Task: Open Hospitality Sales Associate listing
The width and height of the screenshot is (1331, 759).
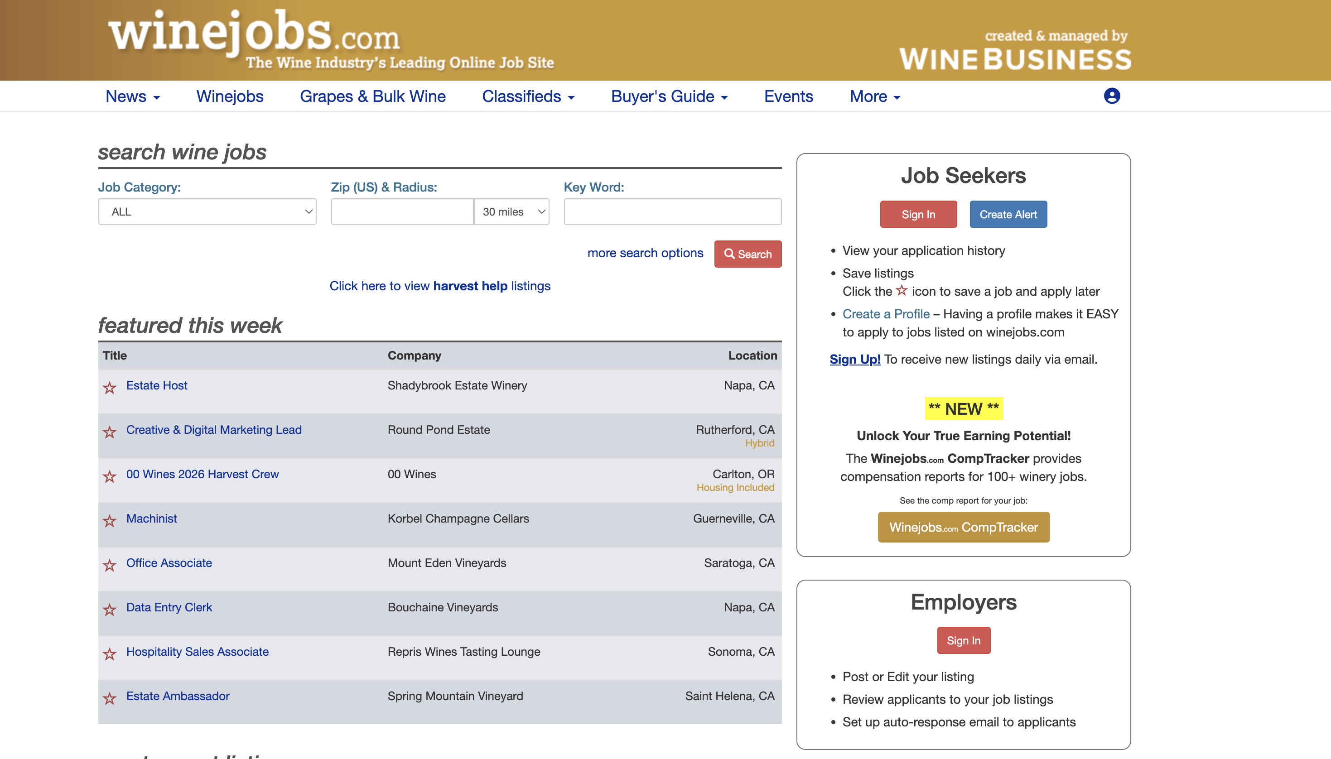Action: [197, 651]
